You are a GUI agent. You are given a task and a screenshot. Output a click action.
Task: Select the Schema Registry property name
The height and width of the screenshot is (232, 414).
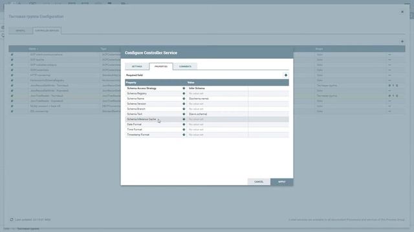tap(136, 93)
